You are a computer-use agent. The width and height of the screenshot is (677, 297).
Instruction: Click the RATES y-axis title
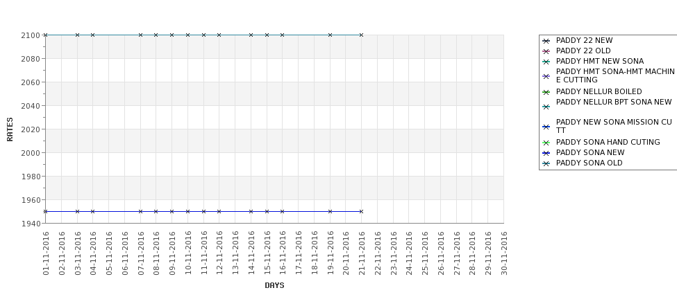[x=10, y=129]
